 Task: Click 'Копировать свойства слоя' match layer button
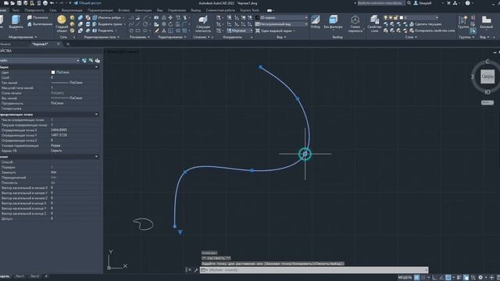432,30
